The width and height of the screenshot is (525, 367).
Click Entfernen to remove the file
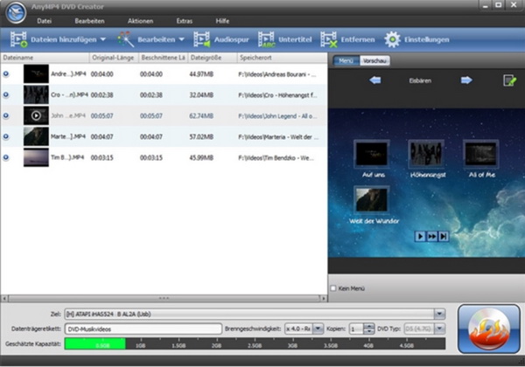(x=329, y=39)
